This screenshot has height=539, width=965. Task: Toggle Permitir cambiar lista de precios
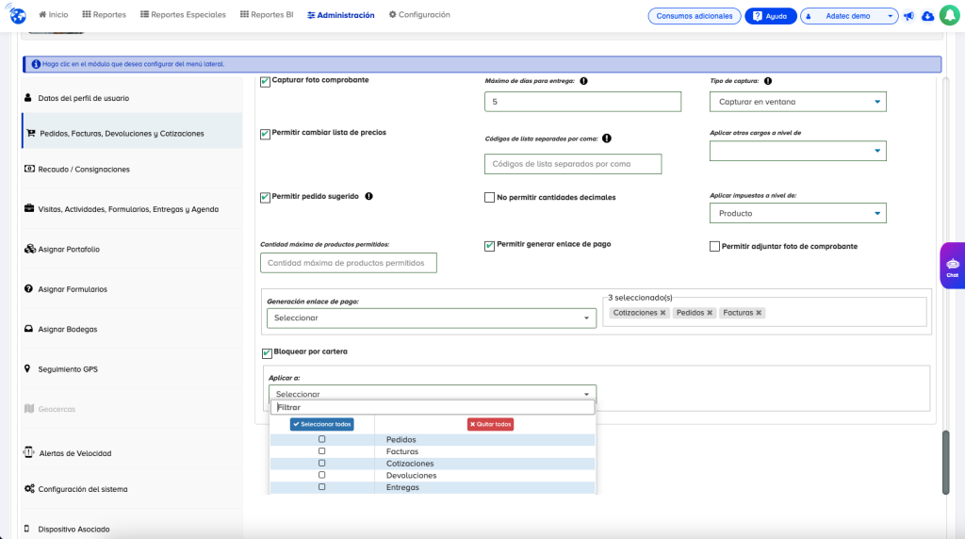[x=265, y=134]
